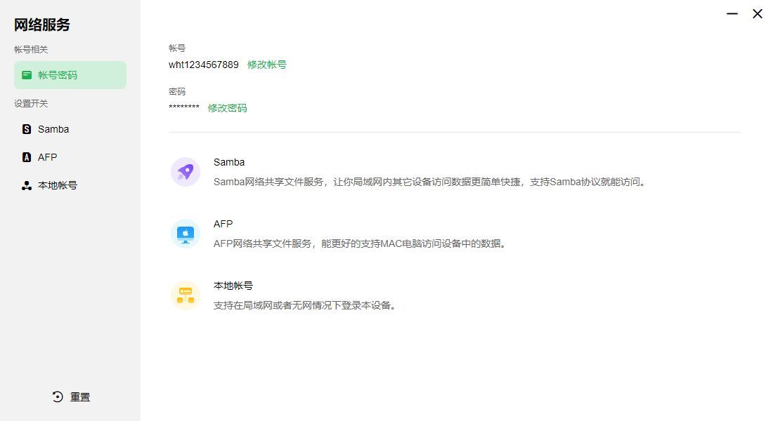Click the account name wht1234567889
This screenshot has width=773, height=421.
point(202,65)
